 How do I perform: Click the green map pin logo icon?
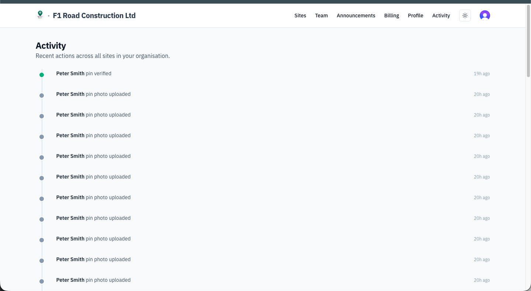pyautogui.click(x=40, y=15)
